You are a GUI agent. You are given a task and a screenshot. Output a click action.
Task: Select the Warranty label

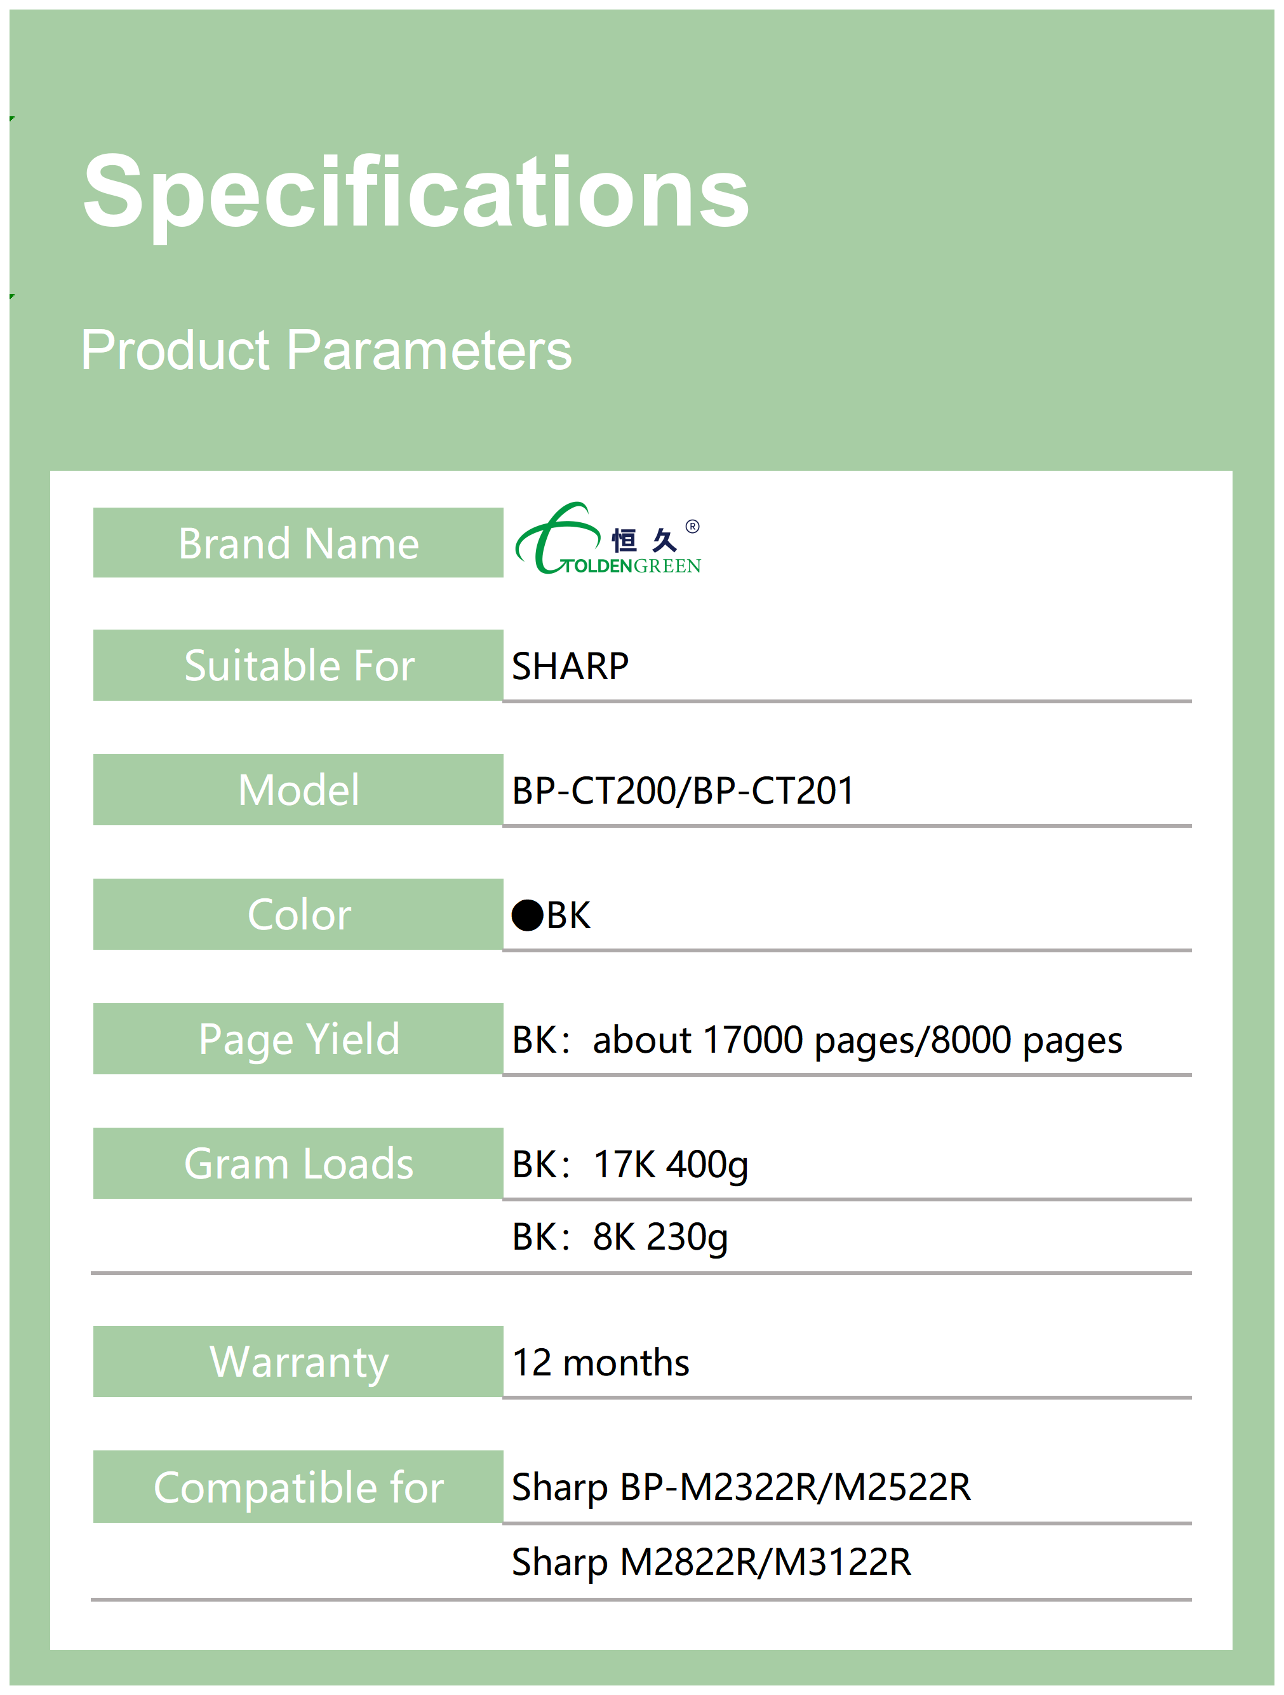tap(298, 1361)
